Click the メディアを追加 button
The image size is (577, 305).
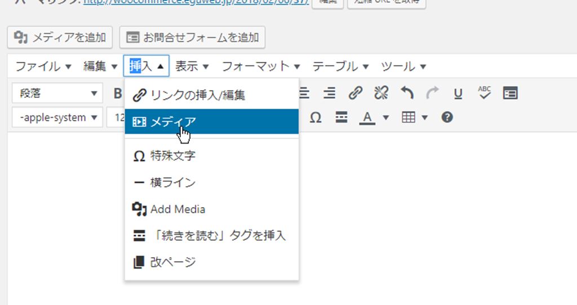pos(60,38)
